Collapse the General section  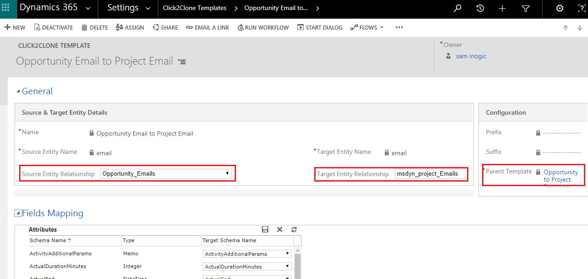point(18,91)
